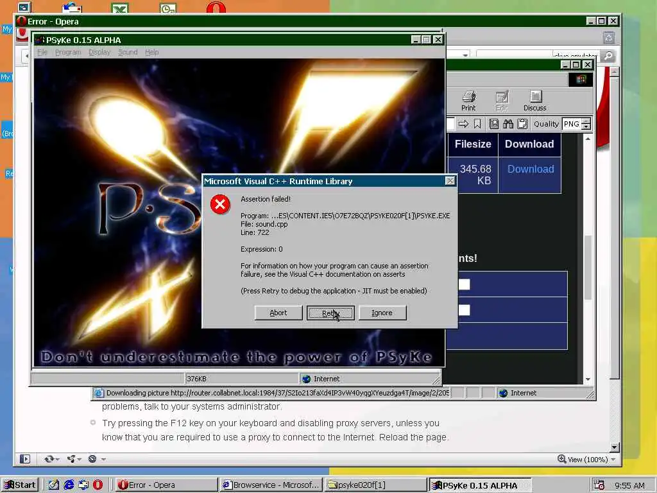
Task: Switch to the psyke020f[1] folder taskbar button
Action: (375, 485)
